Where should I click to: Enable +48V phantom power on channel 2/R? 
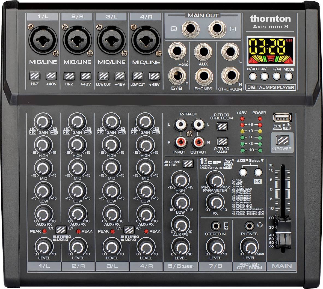pos(85,76)
